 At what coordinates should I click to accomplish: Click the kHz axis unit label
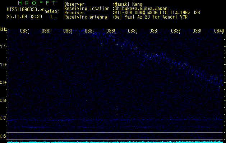(x=4, y=29)
